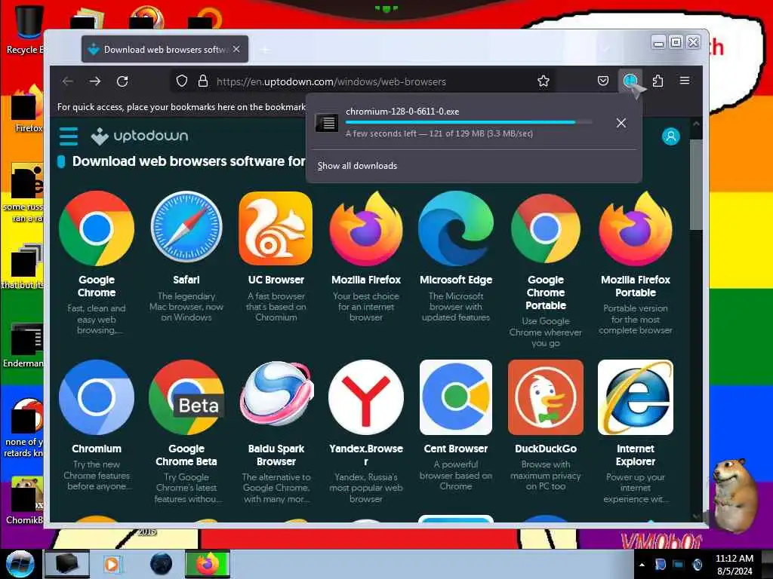
Task: Open the Mozilla Firefox app icon
Action: 366,228
